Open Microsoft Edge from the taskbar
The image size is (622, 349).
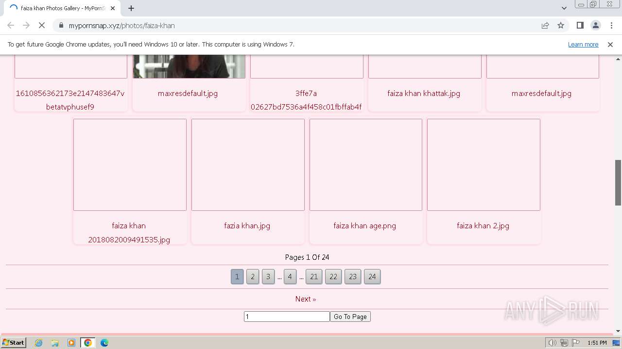tap(104, 343)
